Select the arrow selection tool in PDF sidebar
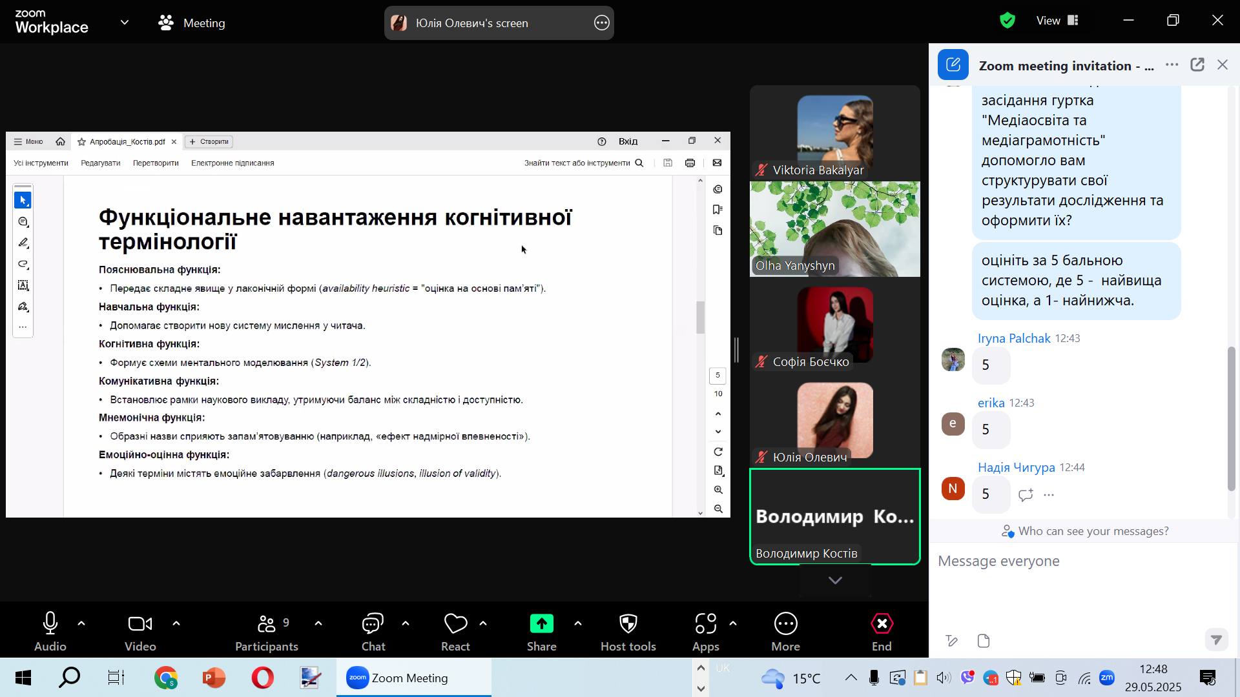The height and width of the screenshot is (697, 1240). (23, 200)
